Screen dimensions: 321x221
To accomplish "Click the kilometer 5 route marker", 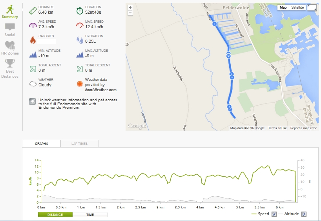I will click(229, 107).
